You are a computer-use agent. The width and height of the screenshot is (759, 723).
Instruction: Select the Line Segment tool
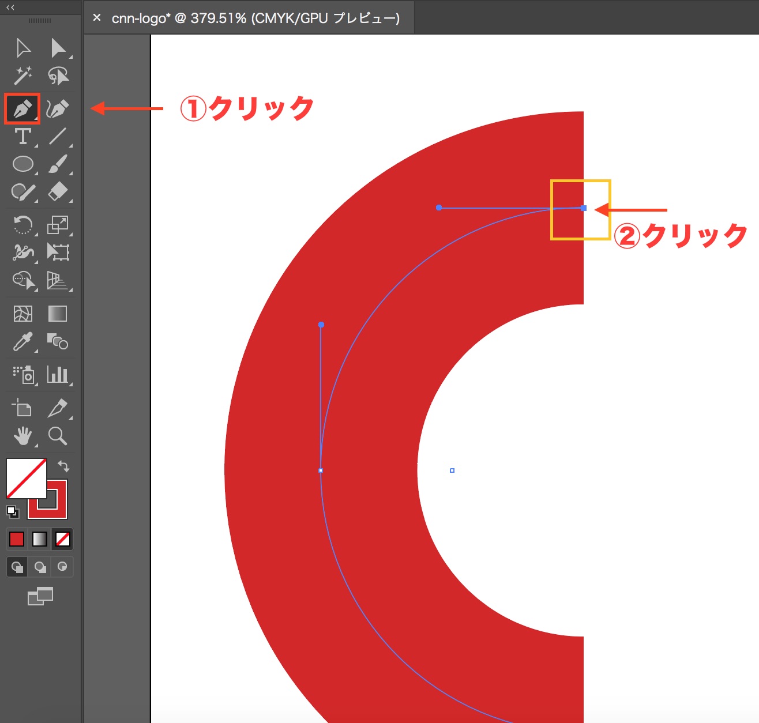(58, 136)
